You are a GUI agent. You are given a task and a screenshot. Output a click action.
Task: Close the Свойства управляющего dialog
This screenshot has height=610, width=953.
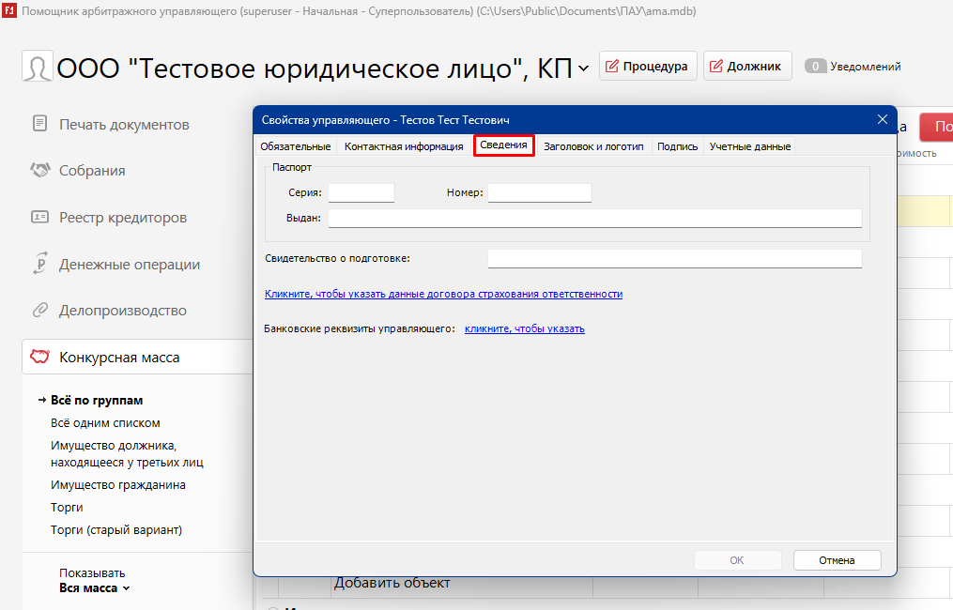point(882,119)
